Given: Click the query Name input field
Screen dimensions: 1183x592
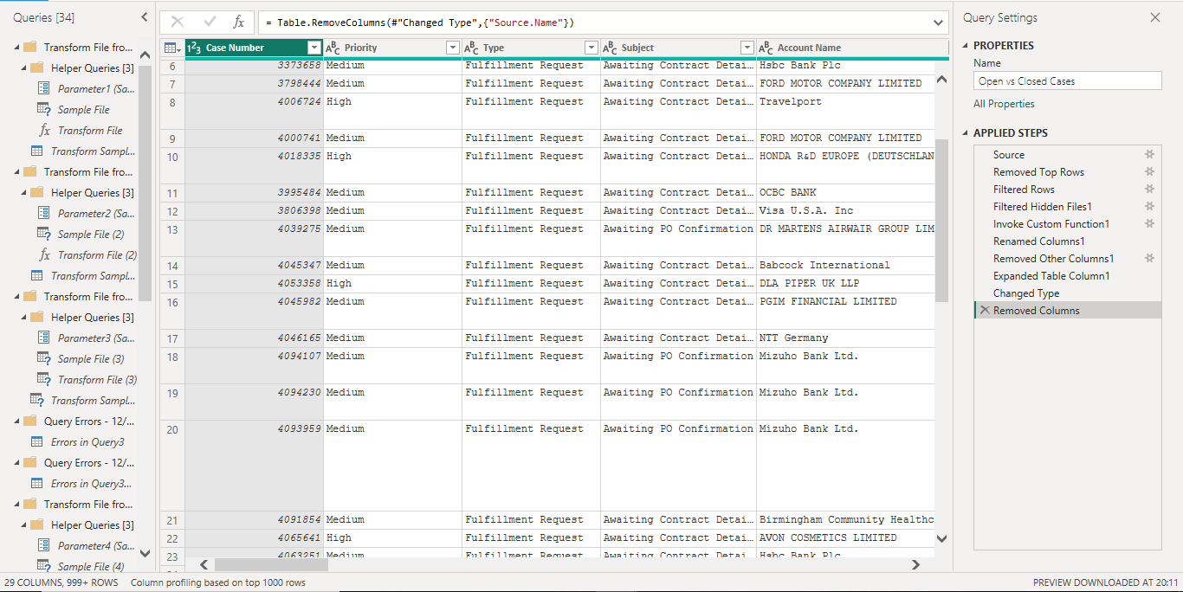Looking at the screenshot, I should coord(1067,80).
